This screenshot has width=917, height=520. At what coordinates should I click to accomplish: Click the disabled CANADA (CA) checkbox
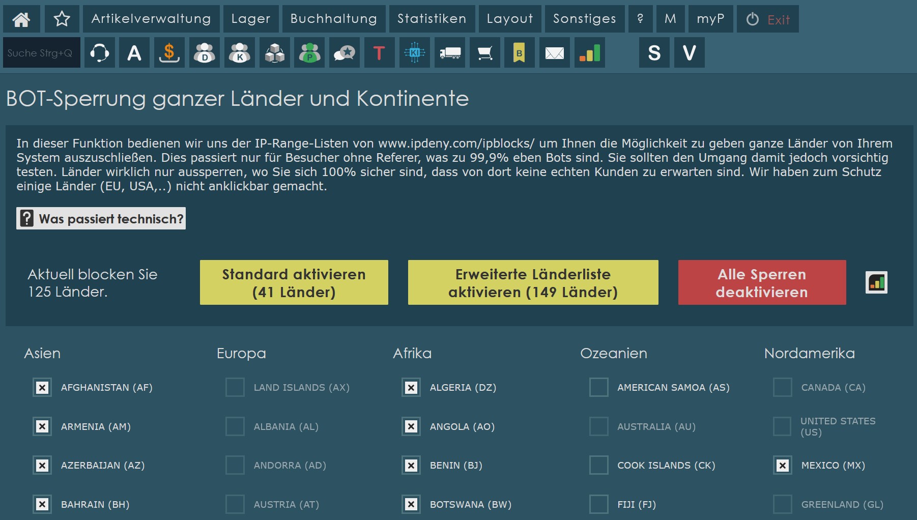783,387
